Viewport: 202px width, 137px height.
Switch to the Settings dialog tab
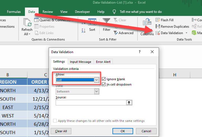click(59, 62)
